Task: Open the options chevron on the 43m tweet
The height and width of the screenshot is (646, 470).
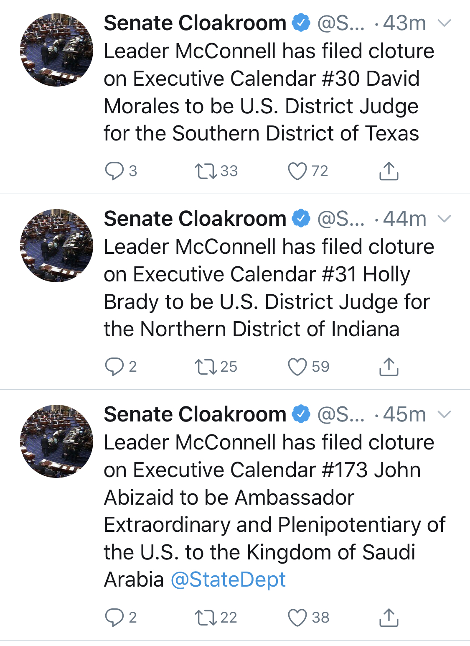Action: 444,23
